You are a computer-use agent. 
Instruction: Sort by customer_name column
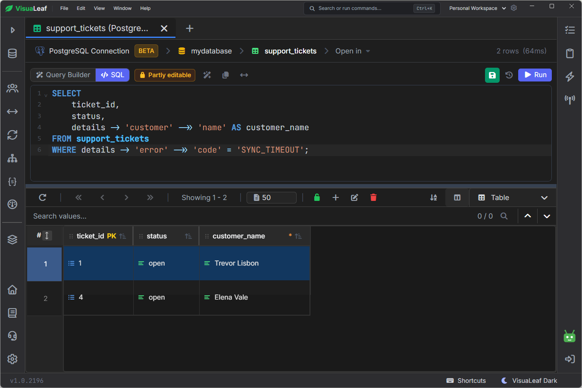pyautogui.click(x=298, y=236)
